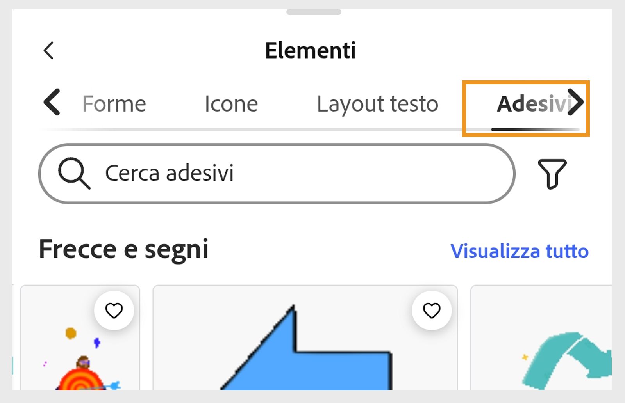
Task: Select the Icone tab
Action: pyautogui.click(x=231, y=103)
